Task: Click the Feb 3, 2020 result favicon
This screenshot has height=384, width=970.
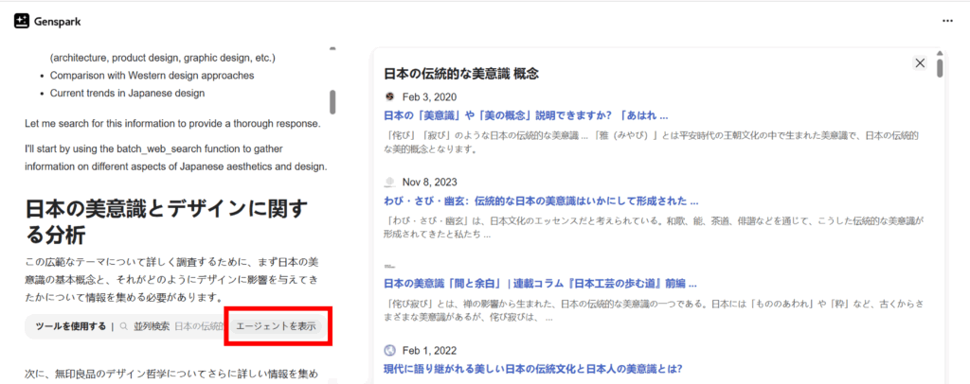Action: click(389, 96)
